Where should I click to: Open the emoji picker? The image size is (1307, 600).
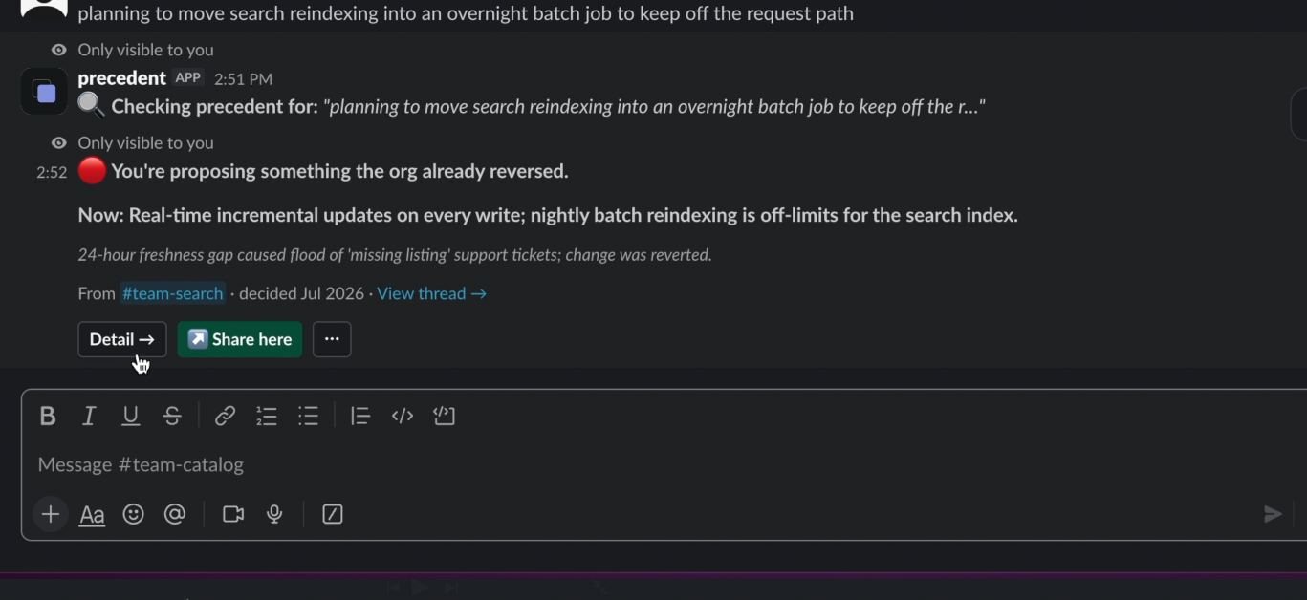[134, 514]
